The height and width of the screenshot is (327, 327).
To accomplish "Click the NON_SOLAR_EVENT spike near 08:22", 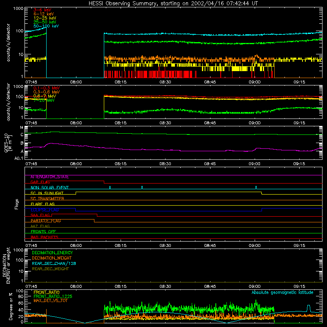I will point(142,188).
